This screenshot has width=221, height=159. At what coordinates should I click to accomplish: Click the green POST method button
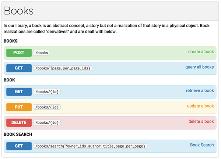coord(19,53)
